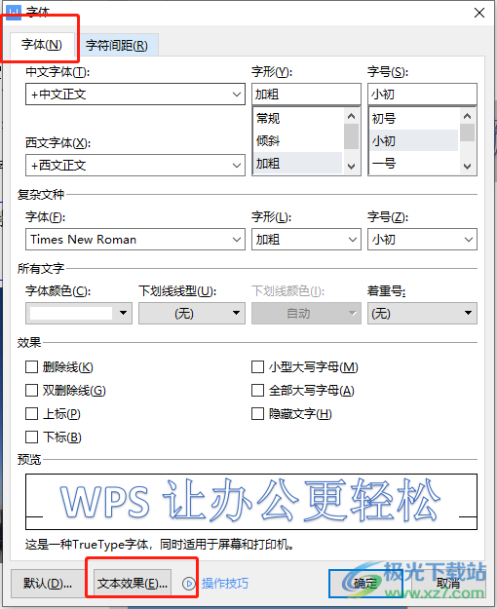Check the 隐藏文字(H) option
Image resolution: width=497 pixels, height=609 pixels.
[257, 414]
